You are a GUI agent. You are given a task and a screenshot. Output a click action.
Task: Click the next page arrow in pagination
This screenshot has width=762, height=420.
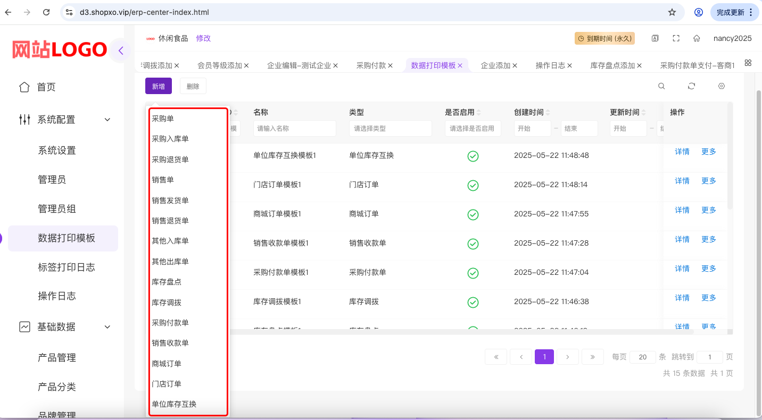[568, 357]
